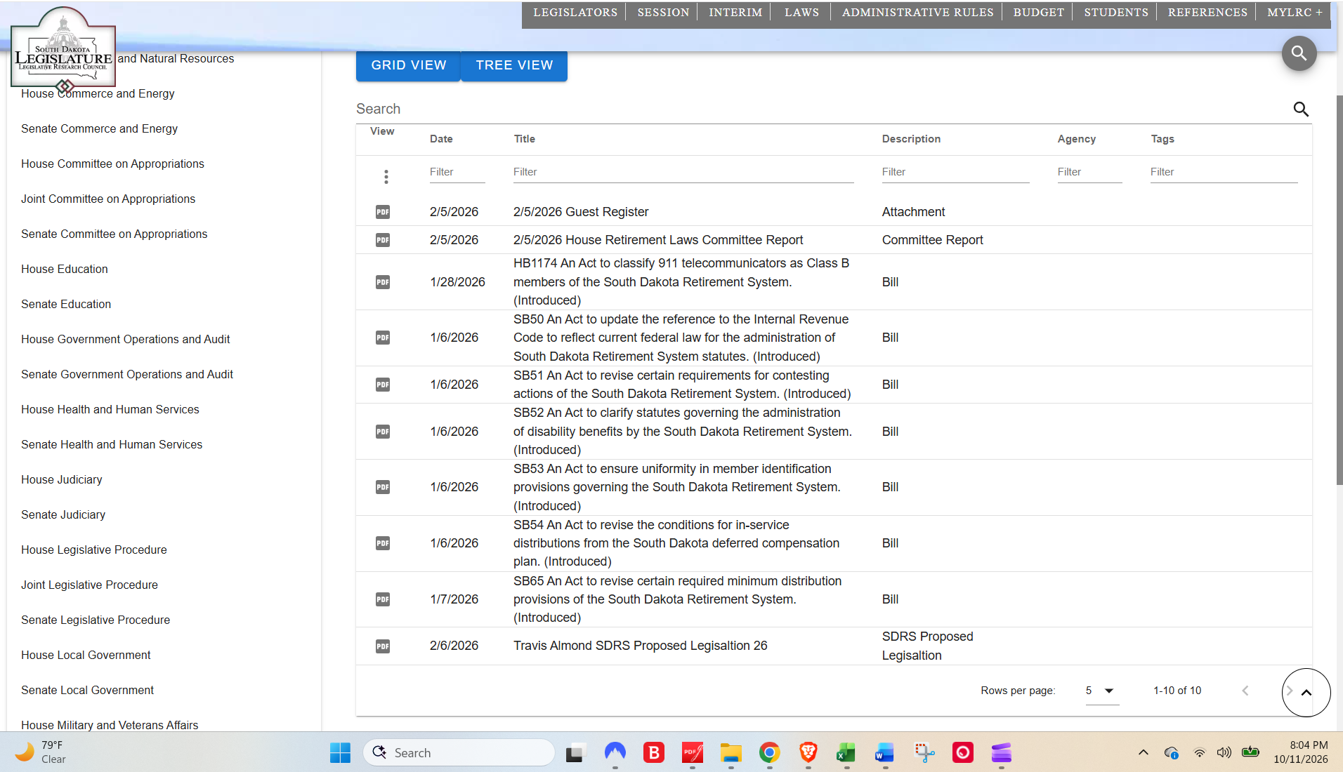Go to previous page of results
The image size is (1343, 772).
click(1245, 691)
